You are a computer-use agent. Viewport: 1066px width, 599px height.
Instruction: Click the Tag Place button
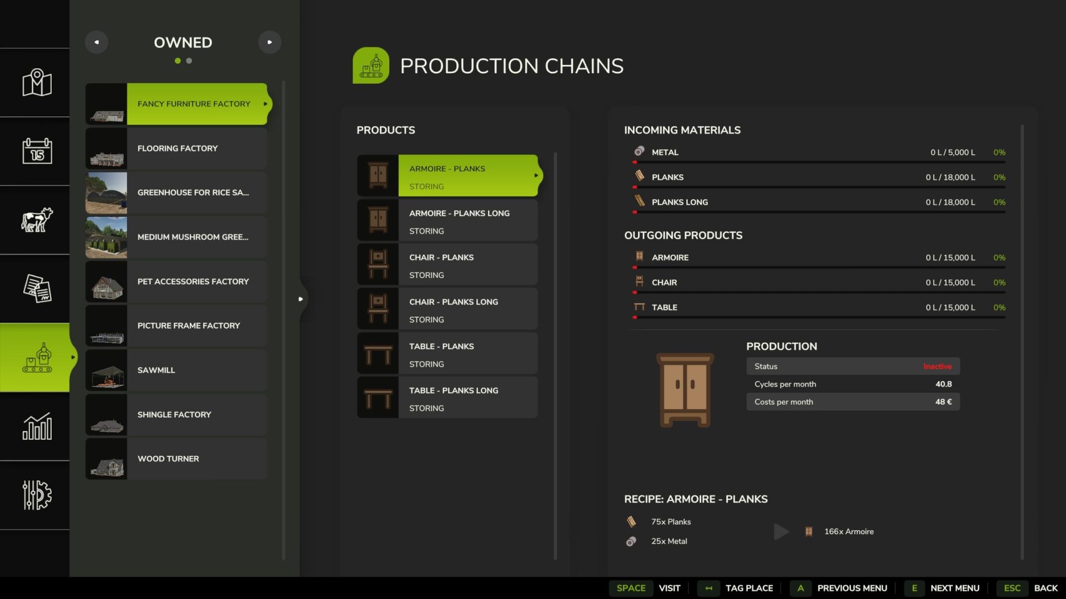735,588
